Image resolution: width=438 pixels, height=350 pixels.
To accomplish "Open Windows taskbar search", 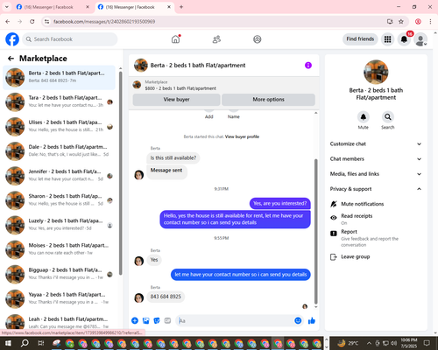I will pyautogui.click(x=25, y=343).
